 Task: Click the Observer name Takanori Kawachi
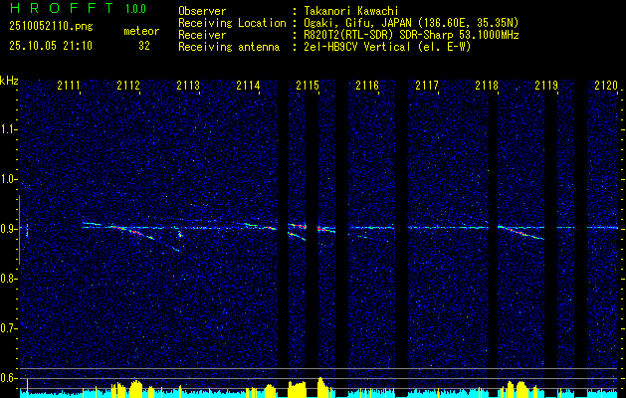[351, 11]
